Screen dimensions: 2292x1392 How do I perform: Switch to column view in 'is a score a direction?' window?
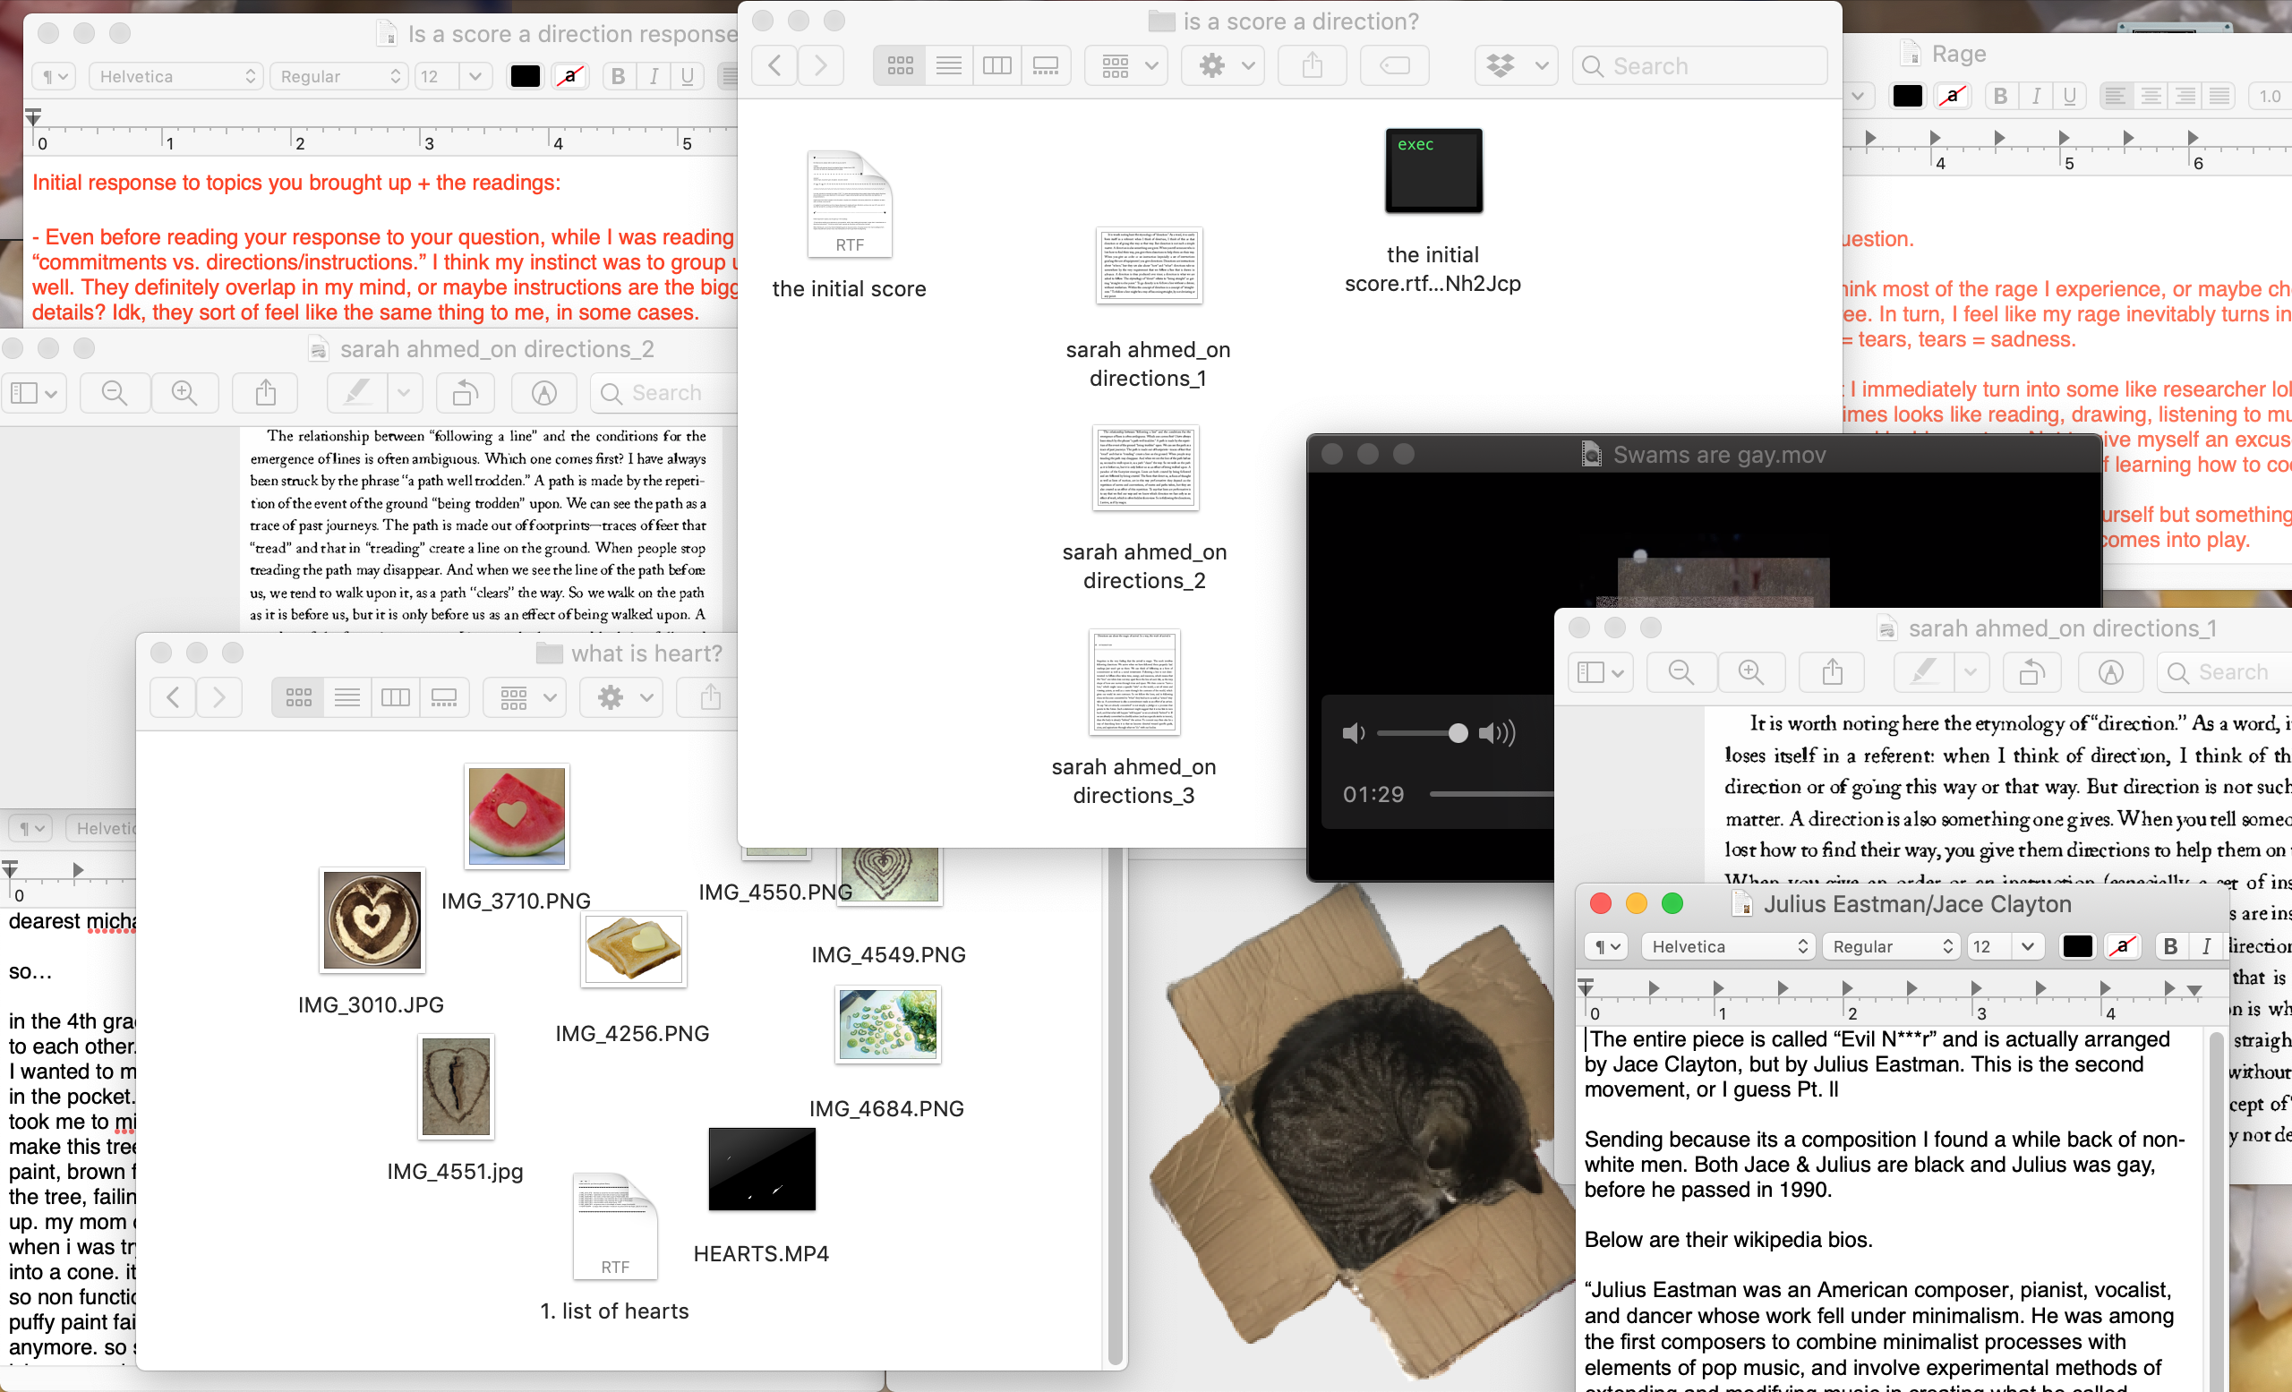[997, 66]
